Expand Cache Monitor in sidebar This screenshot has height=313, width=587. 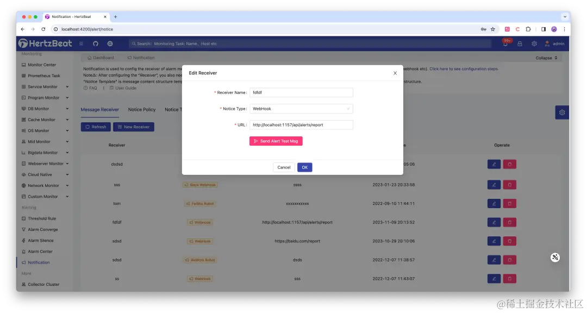point(45,120)
